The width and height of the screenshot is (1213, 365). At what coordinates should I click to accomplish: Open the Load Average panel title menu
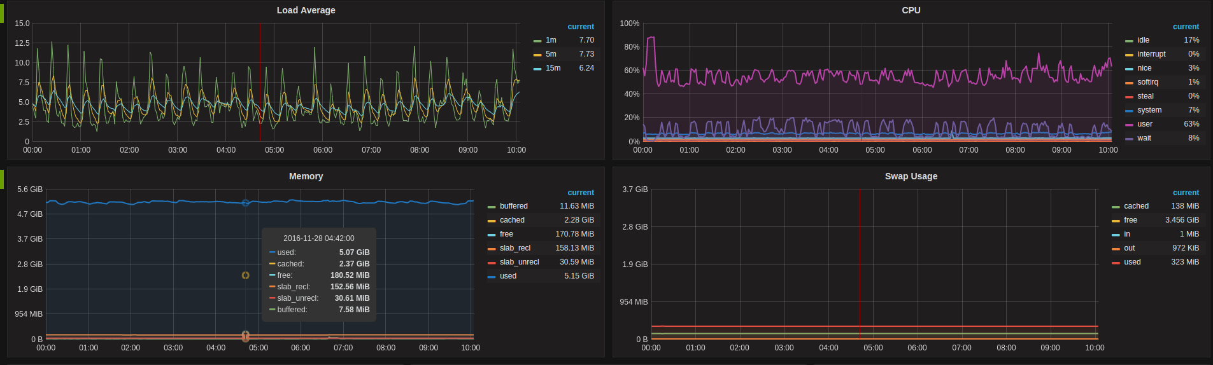coord(306,10)
